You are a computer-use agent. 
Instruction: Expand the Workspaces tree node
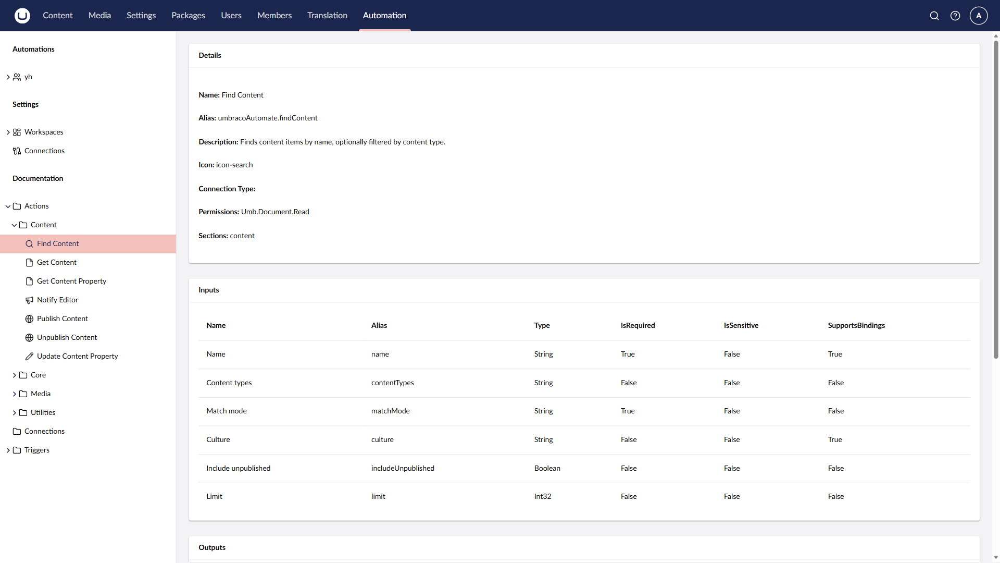(8, 132)
